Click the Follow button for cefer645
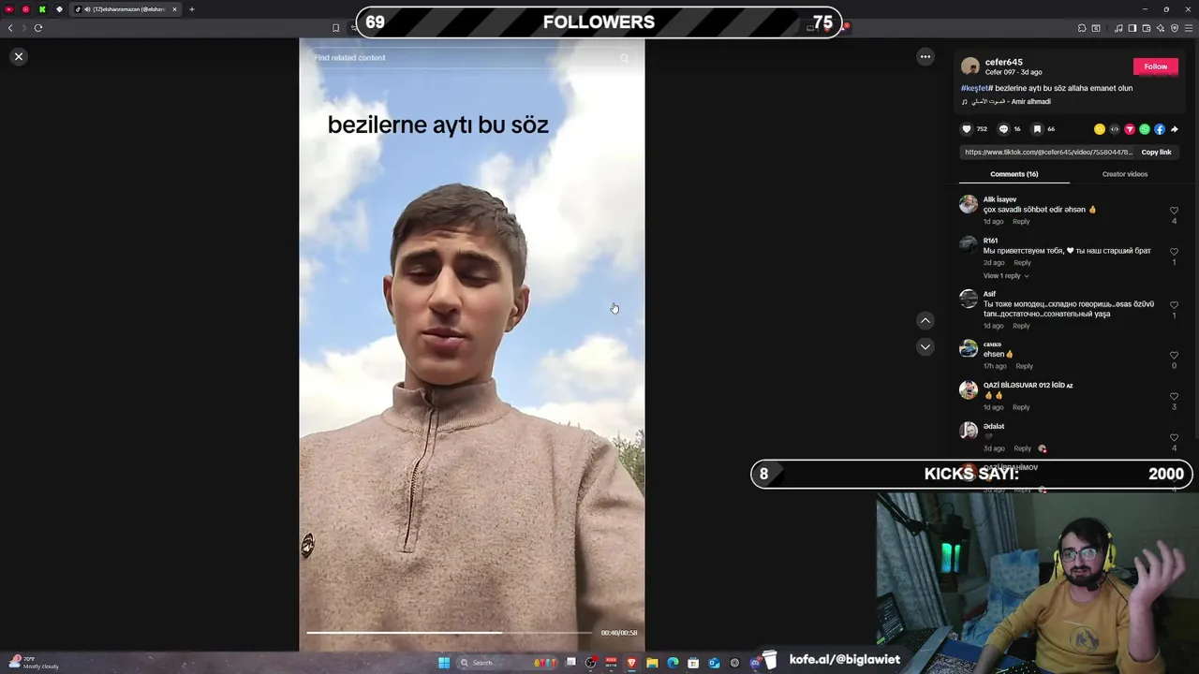Viewport: 1199px width, 674px height. [1156, 66]
